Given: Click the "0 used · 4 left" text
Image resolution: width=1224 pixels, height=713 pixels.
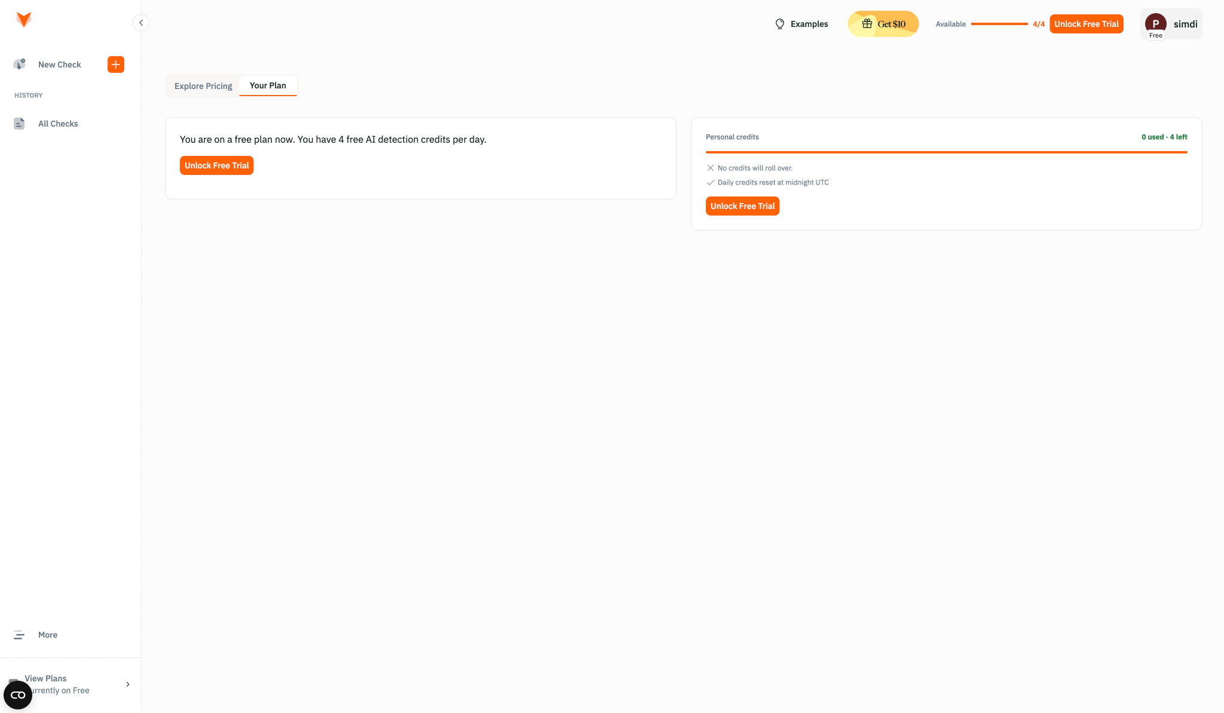Looking at the screenshot, I should click(x=1164, y=137).
